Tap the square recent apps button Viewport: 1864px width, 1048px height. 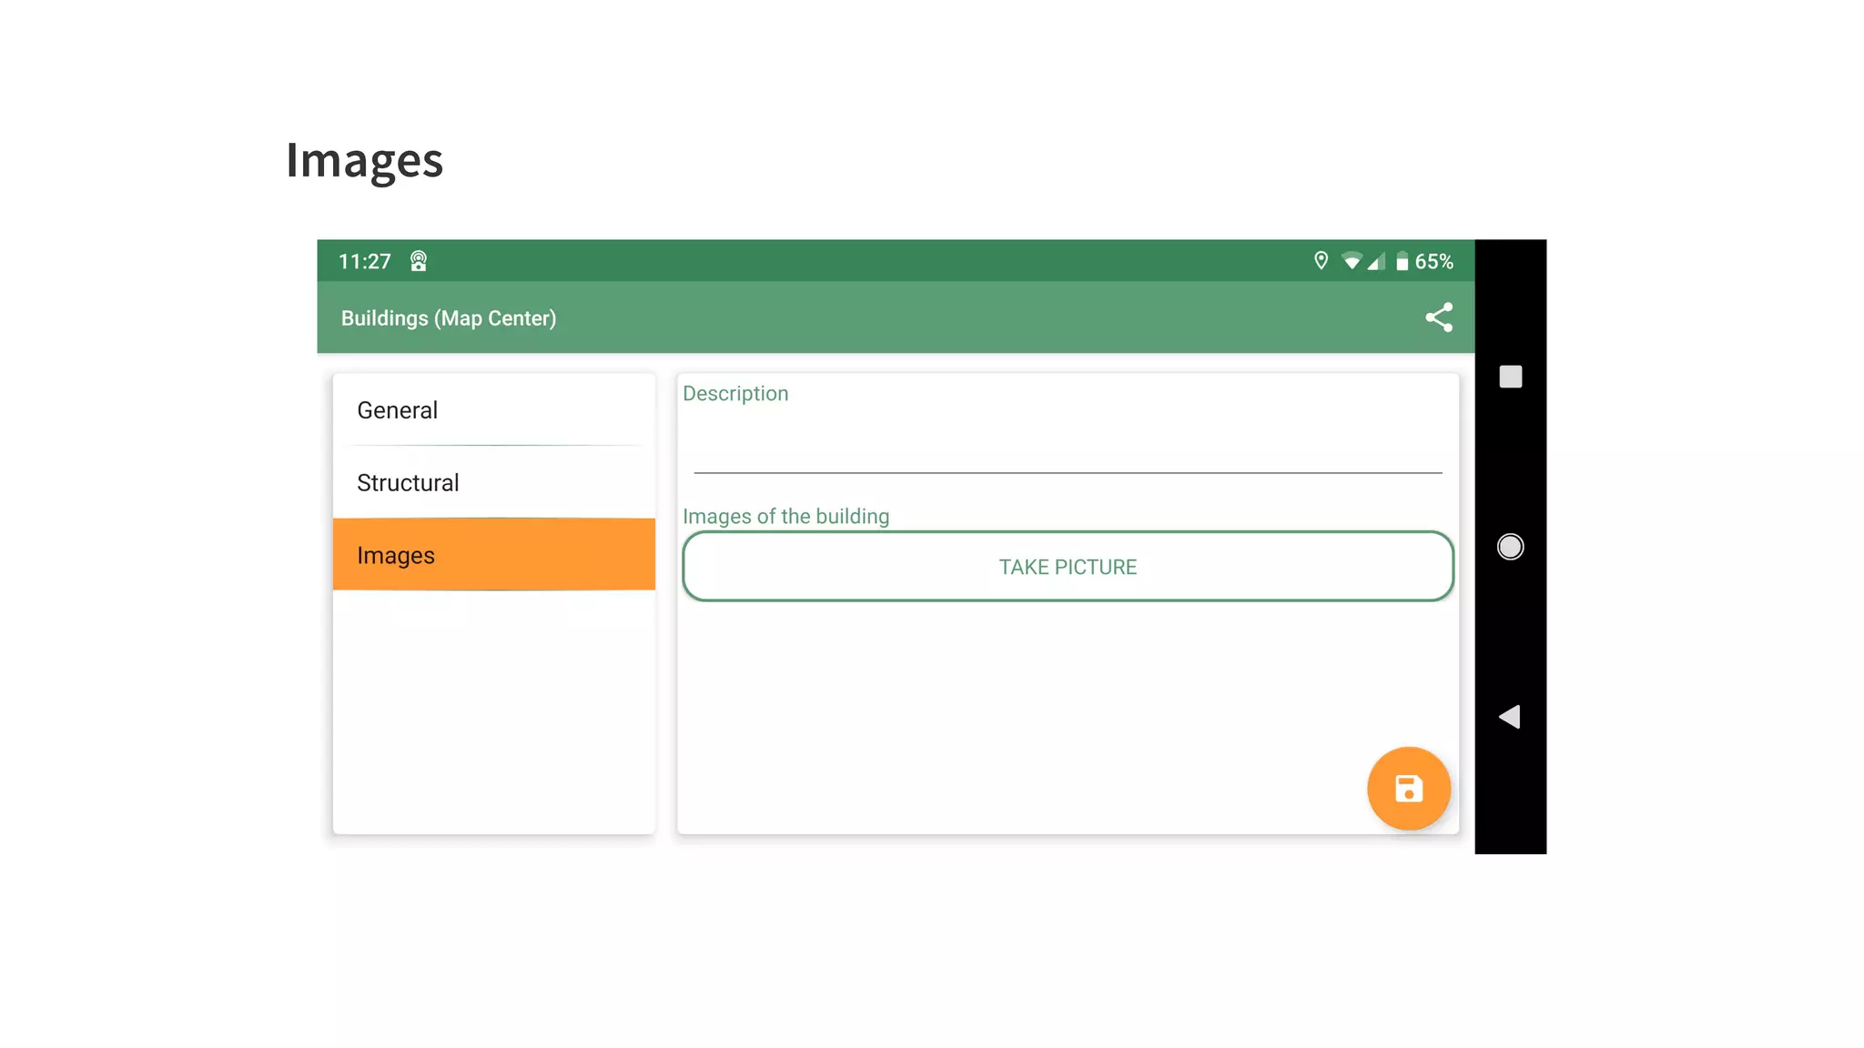1510,377
